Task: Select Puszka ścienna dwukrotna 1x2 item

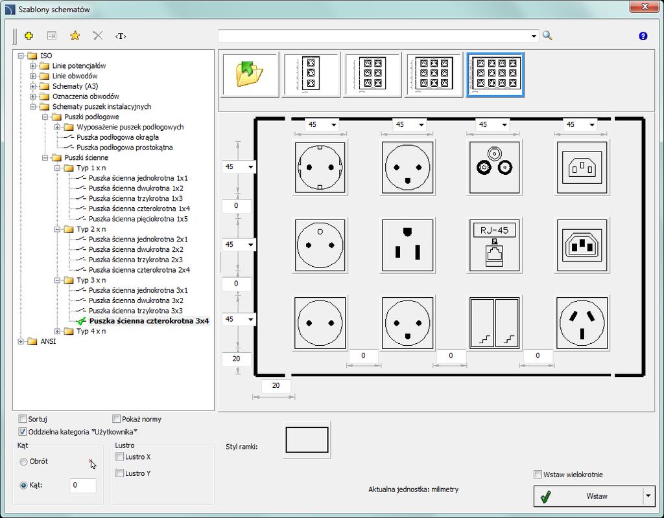Action: click(x=136, y=188)
